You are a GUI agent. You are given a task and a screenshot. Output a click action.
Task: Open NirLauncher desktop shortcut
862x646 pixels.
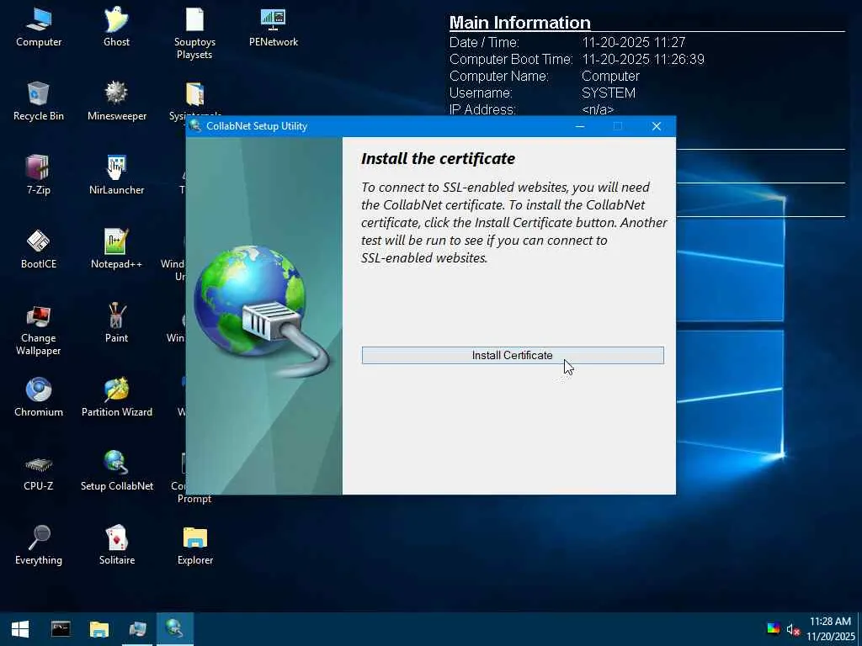tap(116, 176)
